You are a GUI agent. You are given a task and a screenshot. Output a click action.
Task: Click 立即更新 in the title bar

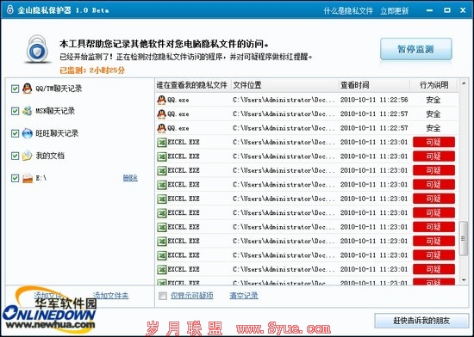(x=394, y=11)
